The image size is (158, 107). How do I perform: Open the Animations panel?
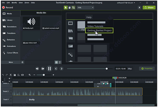pos(11,46)
